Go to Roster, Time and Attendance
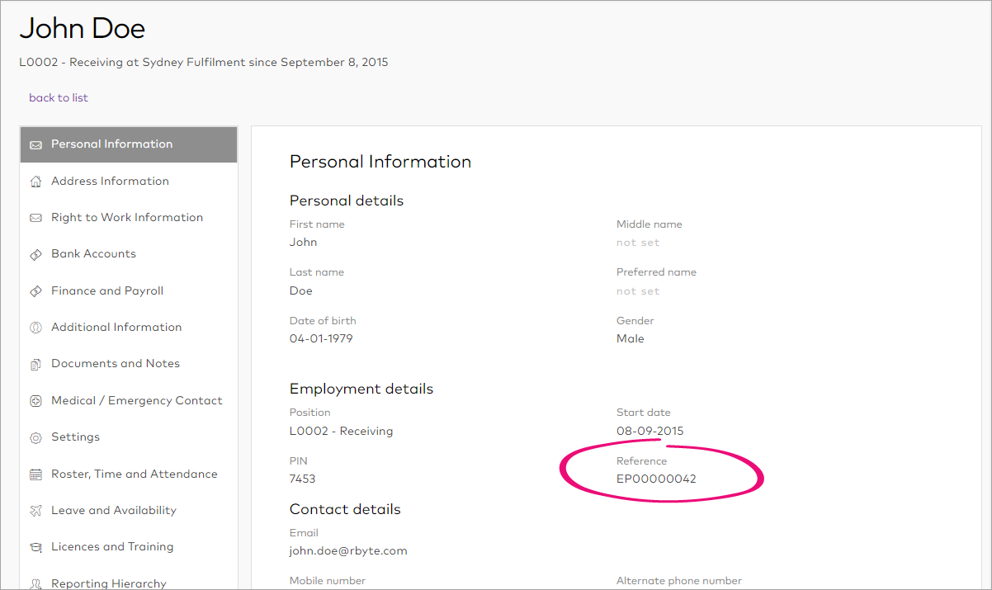This screenshot has width=992, height=590. coord(134,474)
